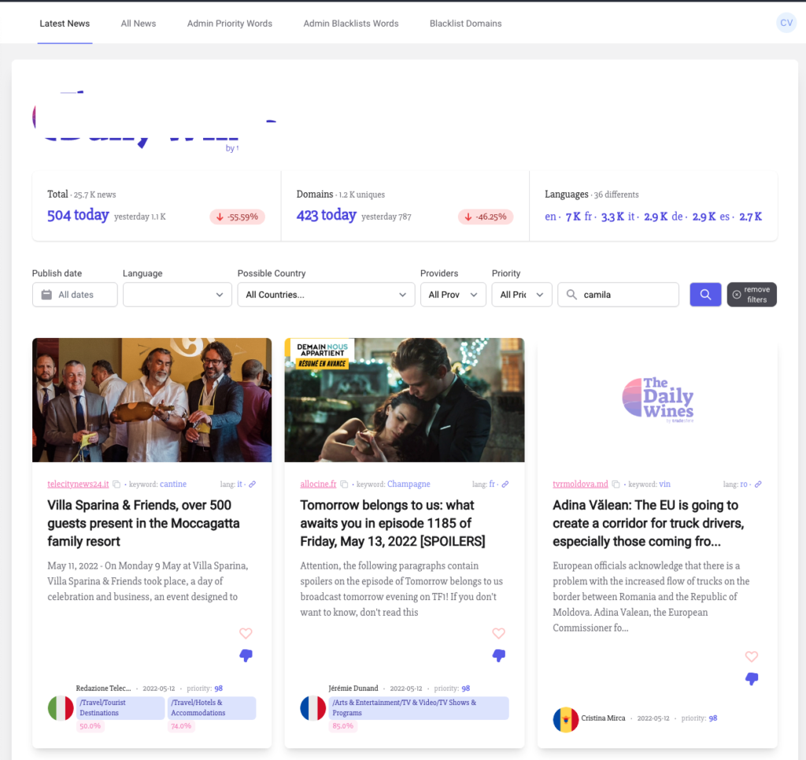
Task: Click the blue search magnifier button
Action: pos(705,295)
